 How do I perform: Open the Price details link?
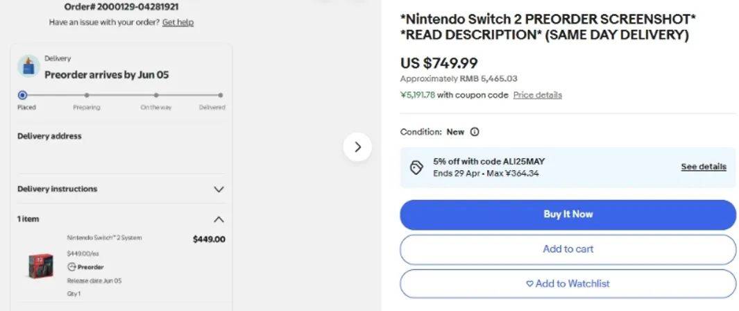(x=537, y=95)
